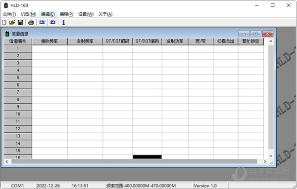Select channel row header 5
The width and height of the screenshot is (297, 189).
pos(18,78)
